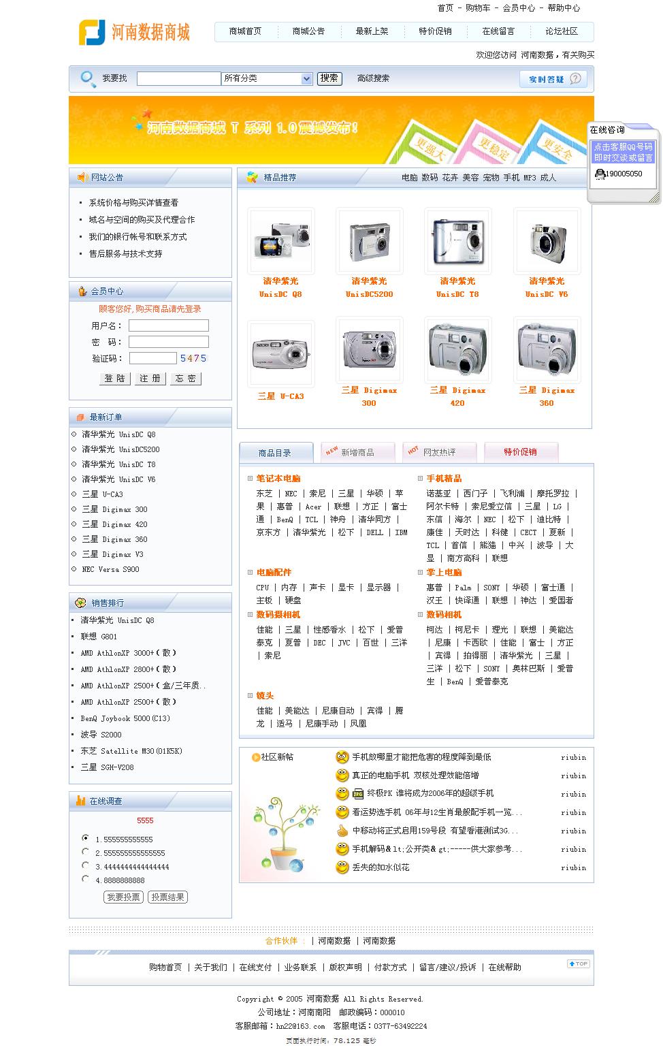Click the thumbs-up icon beside 中移动 post
This screenshot has height=1054, width=663.
(342, 831)
